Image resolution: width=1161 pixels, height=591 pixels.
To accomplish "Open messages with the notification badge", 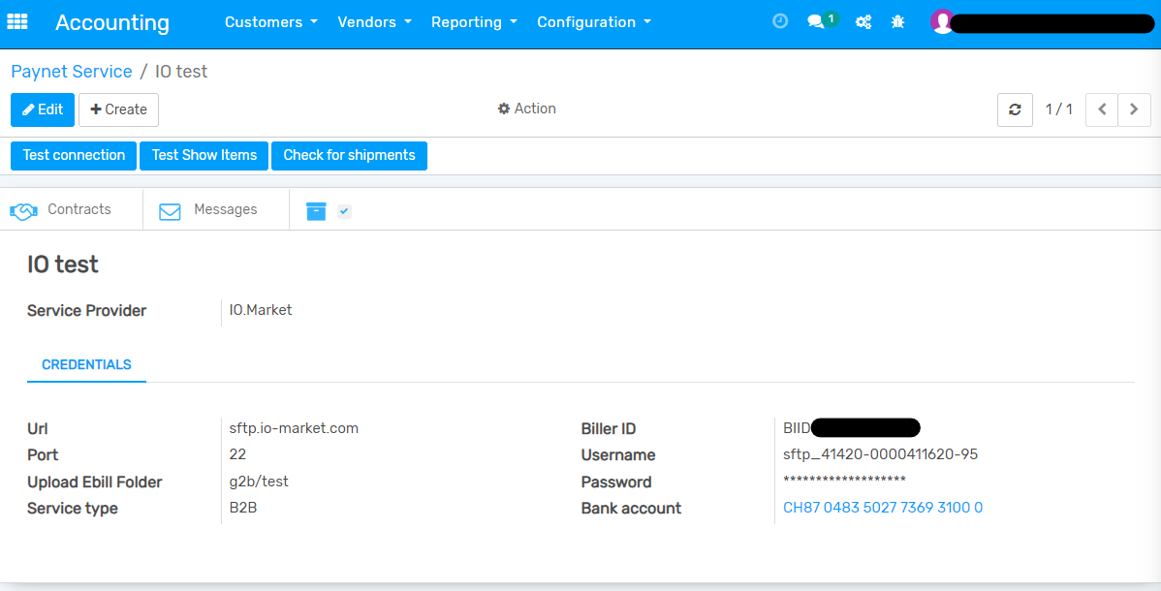I will (x=817, y=20).
